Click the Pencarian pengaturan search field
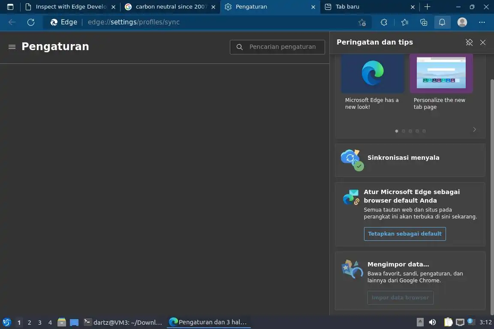Screen dimensions: 494x329 click(x=277, y=47)
